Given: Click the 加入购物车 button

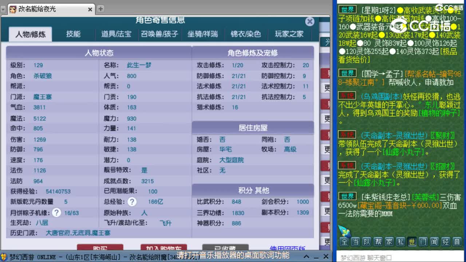Looking at the screenshot, I should 164,248.
